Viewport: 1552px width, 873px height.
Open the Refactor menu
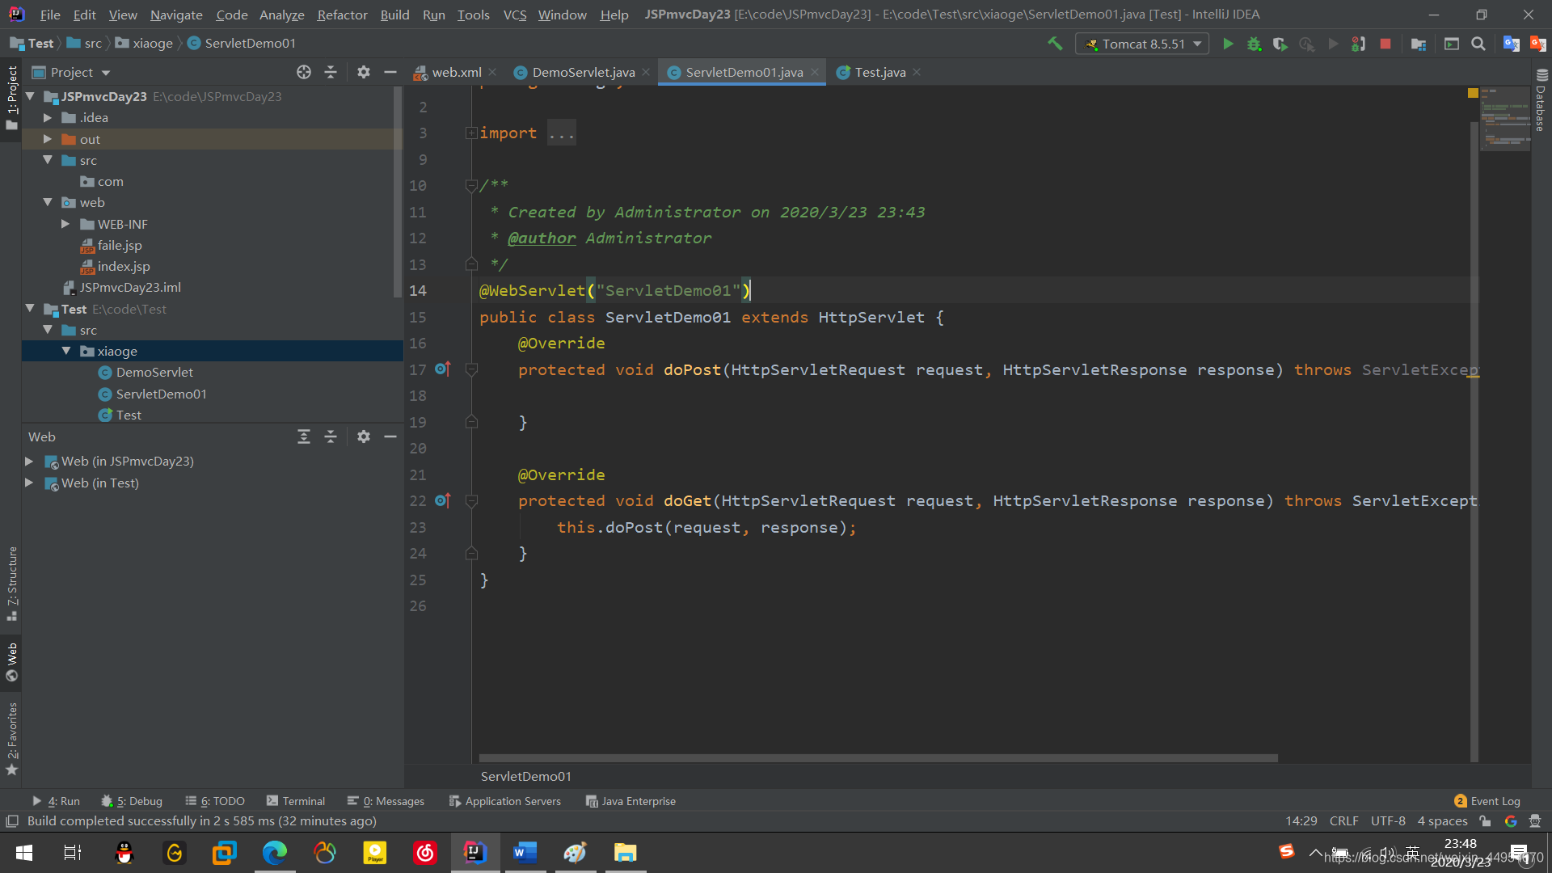(x=342, y=15)
